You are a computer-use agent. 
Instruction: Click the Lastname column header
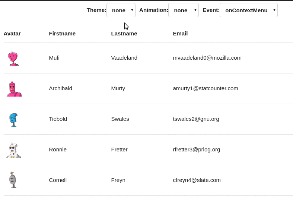coord(124,33)
